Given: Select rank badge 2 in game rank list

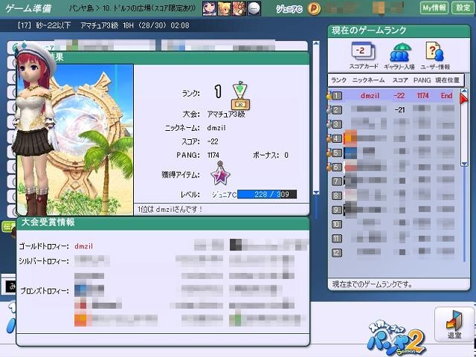Looking at the screenshot, I should [x=336, y=110].
